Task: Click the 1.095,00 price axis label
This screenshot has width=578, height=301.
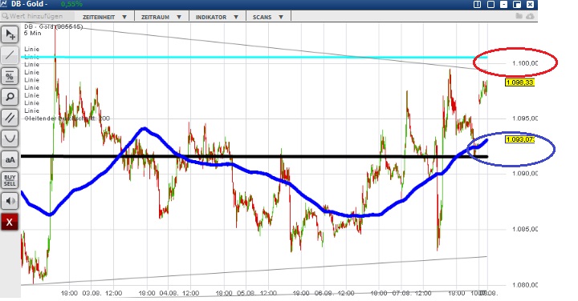Action: tap(525, 118)
